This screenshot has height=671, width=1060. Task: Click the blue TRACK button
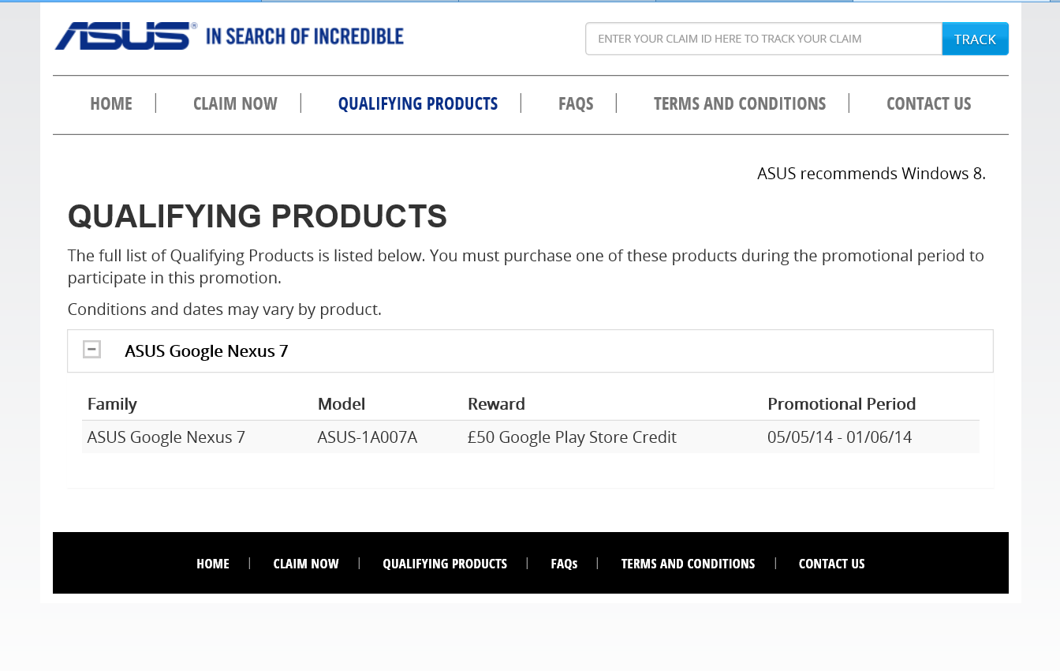(x=975, y=39)
